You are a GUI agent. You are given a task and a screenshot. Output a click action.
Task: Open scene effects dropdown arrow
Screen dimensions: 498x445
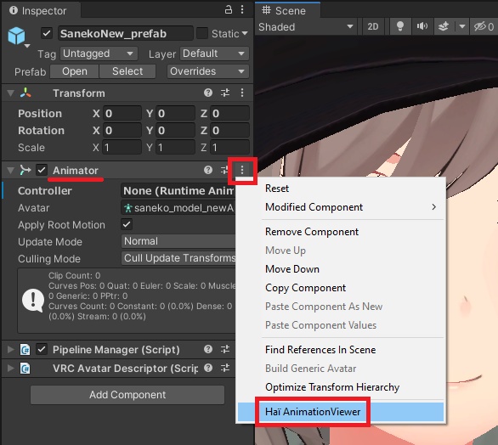462,26
